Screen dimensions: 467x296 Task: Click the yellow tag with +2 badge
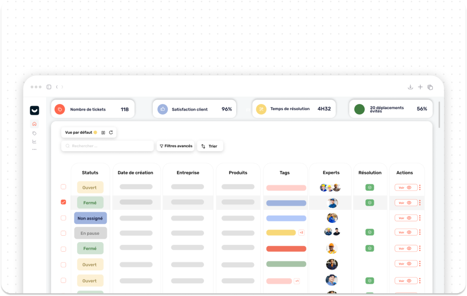point(281,233)
